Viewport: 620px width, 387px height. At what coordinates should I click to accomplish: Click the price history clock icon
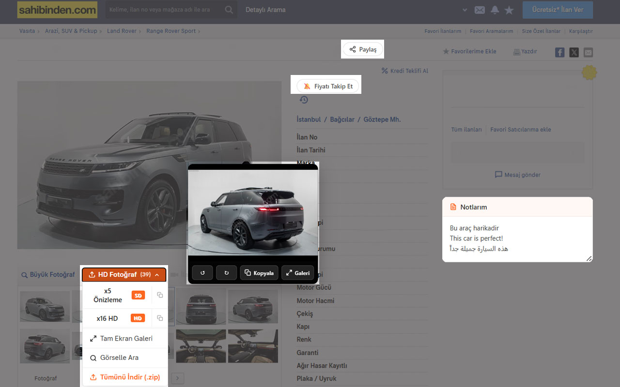click(x=304, y=100)
